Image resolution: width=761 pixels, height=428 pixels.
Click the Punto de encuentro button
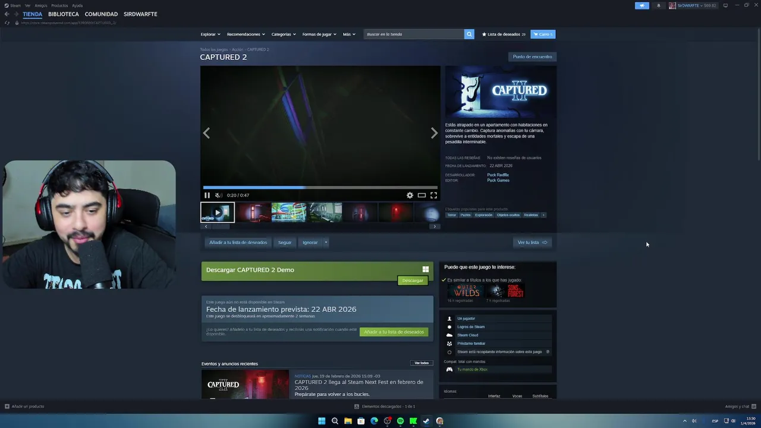coord(533,56)
